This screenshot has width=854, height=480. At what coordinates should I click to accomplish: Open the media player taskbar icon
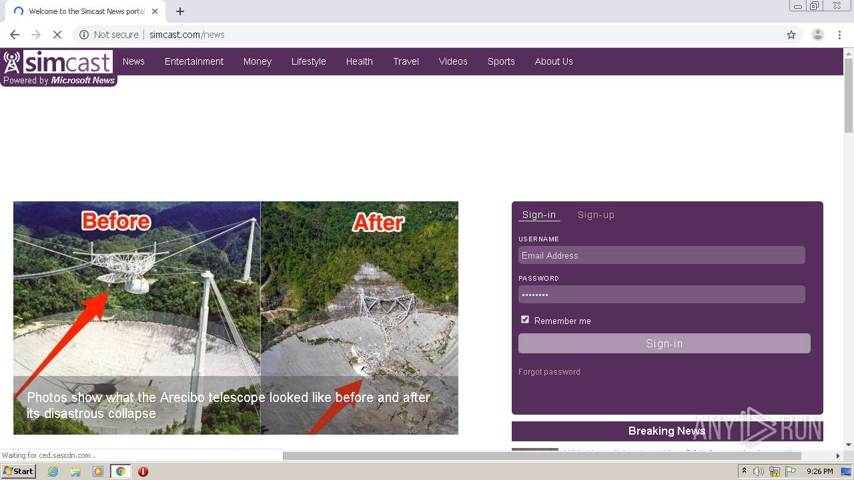click(98, 471)
